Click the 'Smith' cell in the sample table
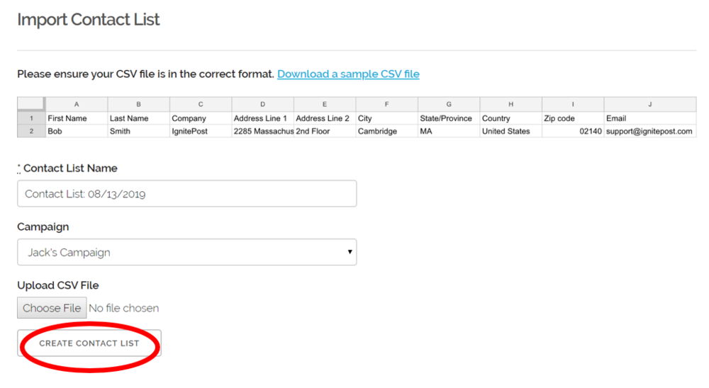This screenshot has width=709, height=388. (138, 132)
